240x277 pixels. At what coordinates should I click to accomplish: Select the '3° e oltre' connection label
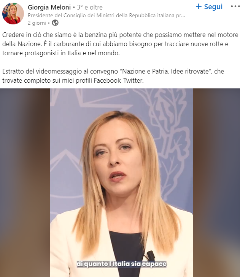(90, 7)
